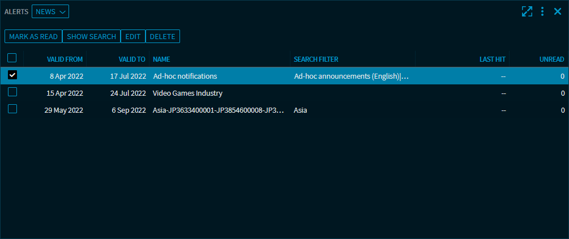Sort by the Name column header
The image size is (569, 239).
pos(161,59)
